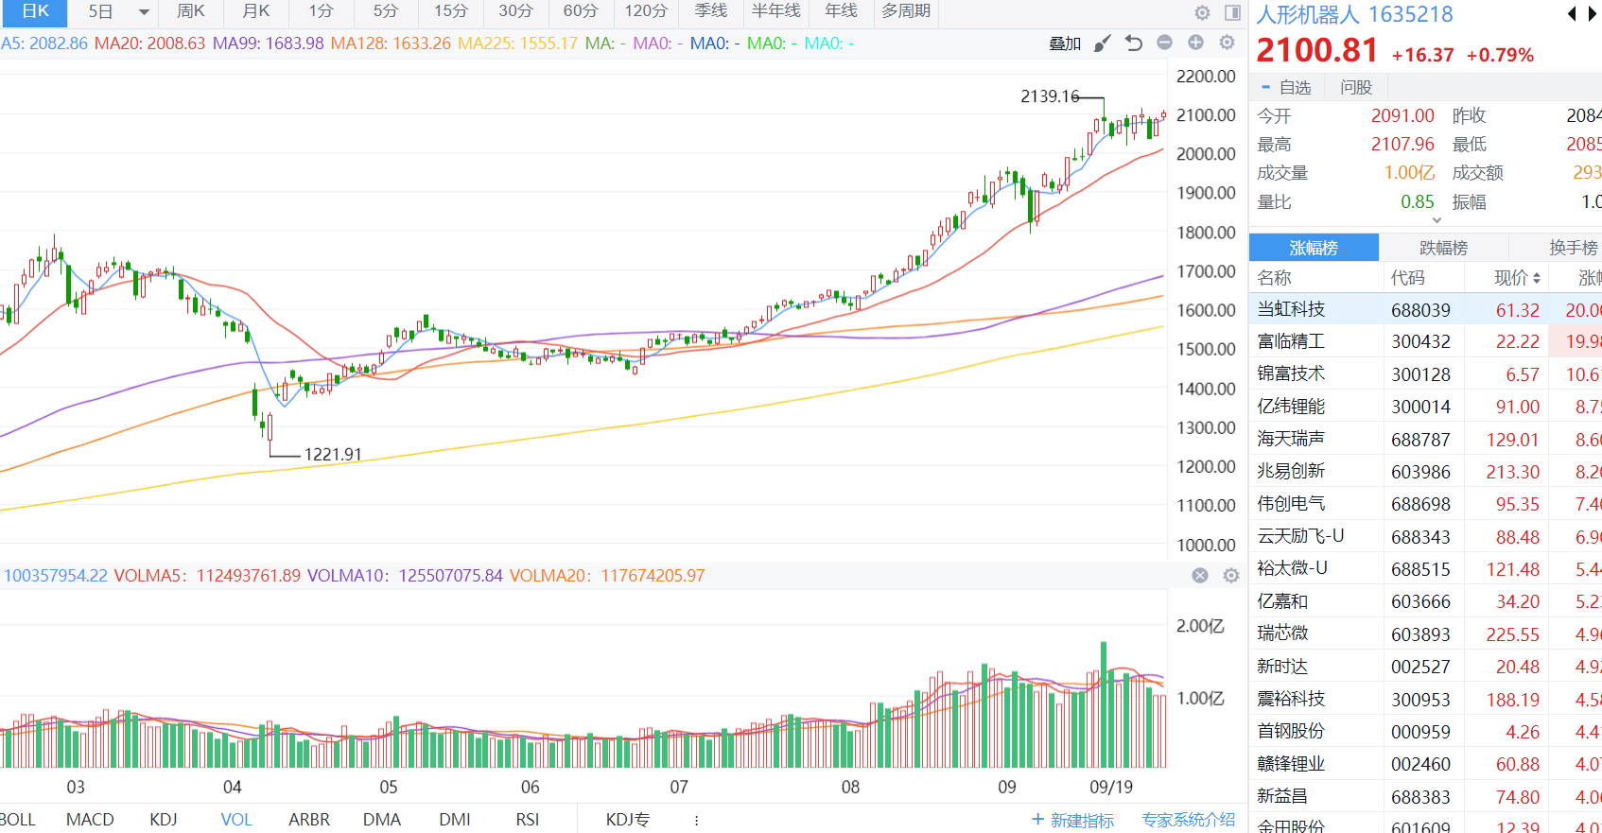Open dropdown arrow next to 5日
Screen dimensions: 1602x833
click(144, 12)
